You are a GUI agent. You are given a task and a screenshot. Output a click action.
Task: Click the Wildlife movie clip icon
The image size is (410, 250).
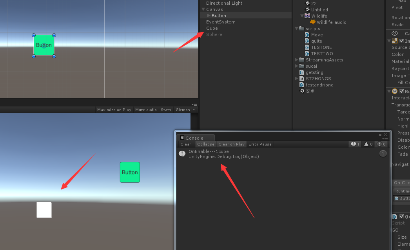click(x=307, y=16)
